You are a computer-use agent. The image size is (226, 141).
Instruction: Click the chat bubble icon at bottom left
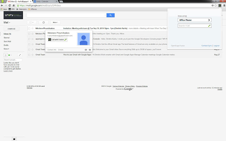(14, 139)
